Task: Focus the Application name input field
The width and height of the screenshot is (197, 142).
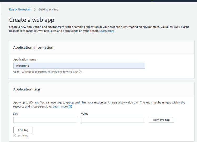Action: point(79,66)
